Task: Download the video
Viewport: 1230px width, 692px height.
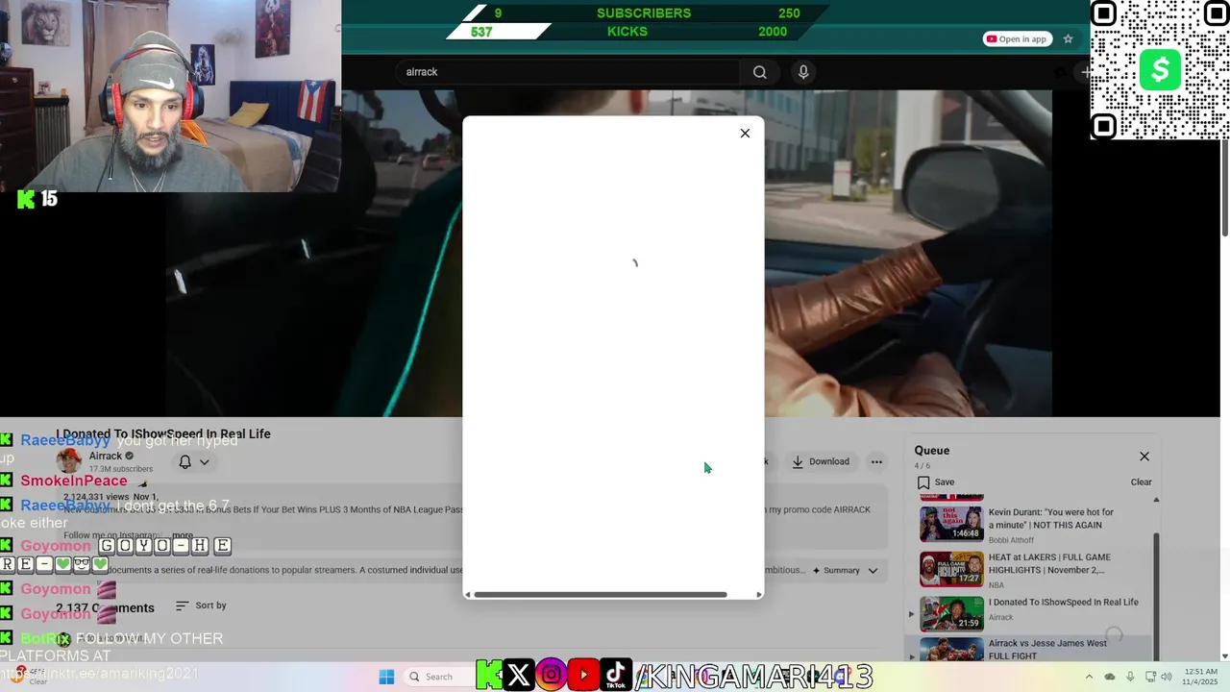Action: point(821,461)
